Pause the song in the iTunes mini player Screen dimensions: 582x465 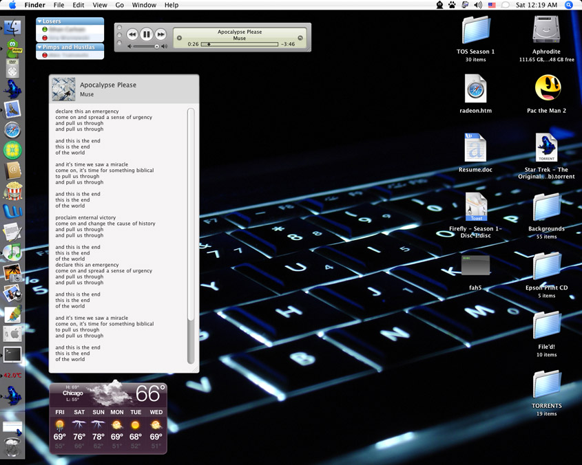[146, 34]
